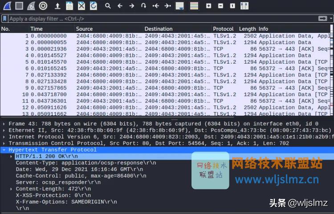Viewport: 334px width, 214px height.
Task: Find a packet with magnifier icon
Action: click(x=108, y=6)
